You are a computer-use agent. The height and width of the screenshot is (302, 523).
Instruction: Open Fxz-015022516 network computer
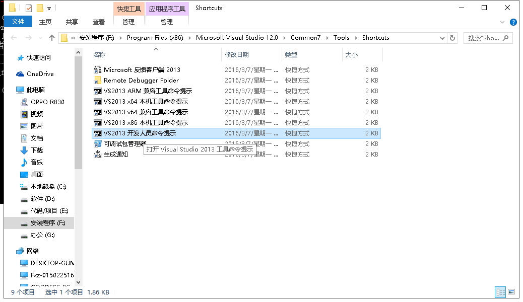[52, 275]
